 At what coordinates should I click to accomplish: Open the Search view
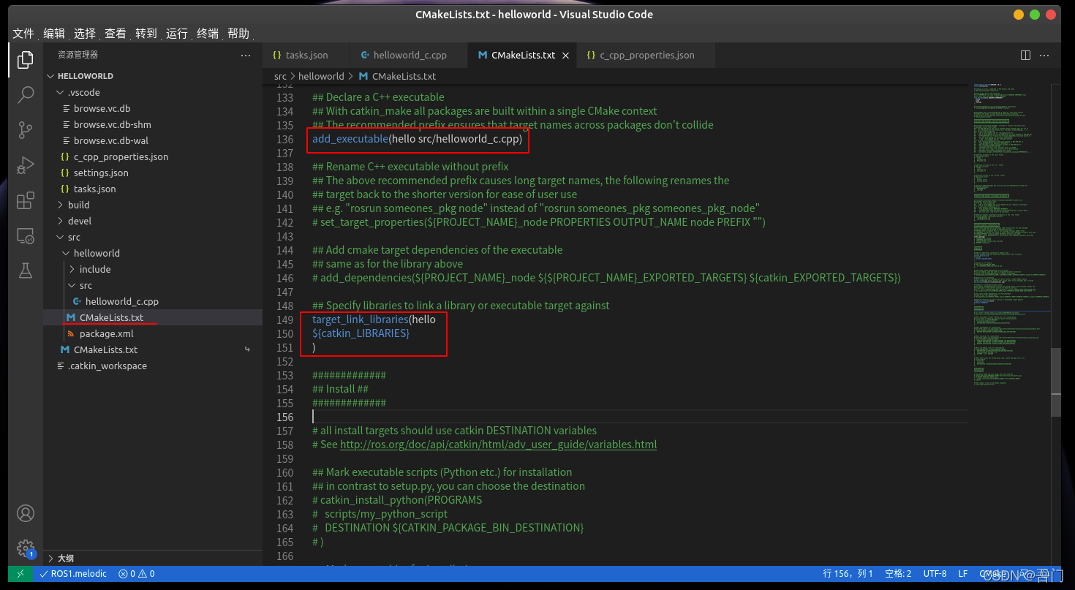[25, 94]
